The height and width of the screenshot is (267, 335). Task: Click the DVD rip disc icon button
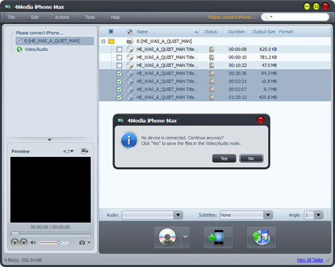pyautogui.click(x=167, y=237)
